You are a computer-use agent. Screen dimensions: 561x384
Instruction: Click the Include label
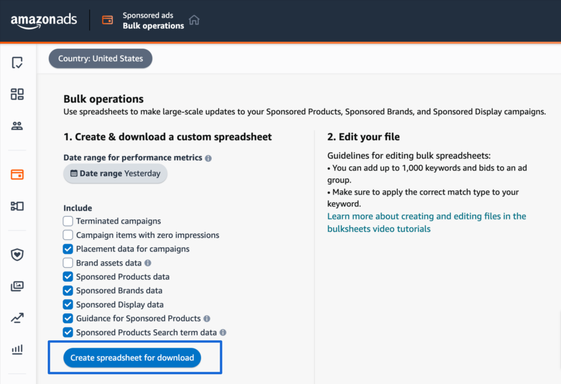(78, 208)
